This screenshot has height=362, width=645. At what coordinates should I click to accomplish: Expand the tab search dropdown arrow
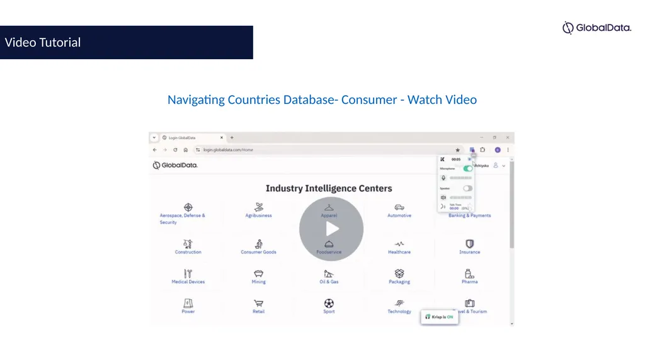(154, 138)
